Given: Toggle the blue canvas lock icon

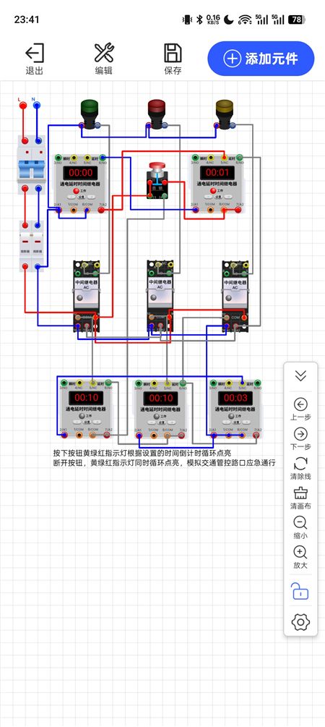Looking at the screenshot, I should click(300, 591).
